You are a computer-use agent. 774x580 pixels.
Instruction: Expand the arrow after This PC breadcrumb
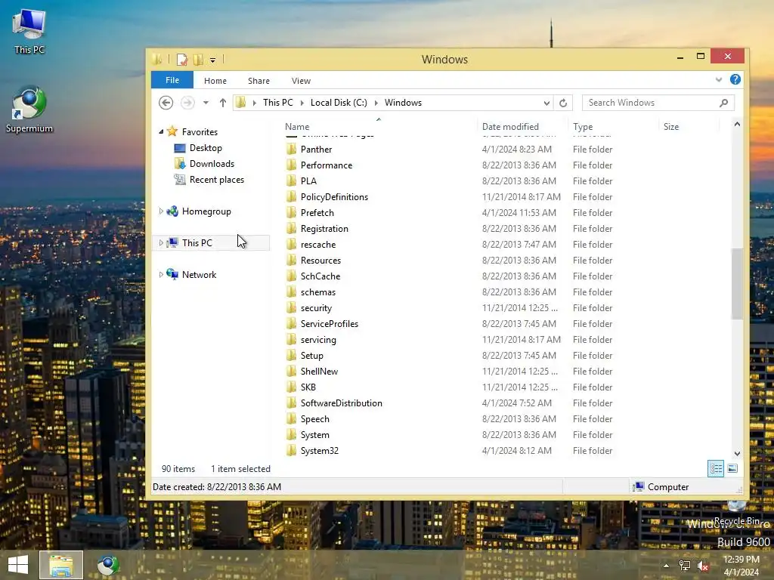302,103
